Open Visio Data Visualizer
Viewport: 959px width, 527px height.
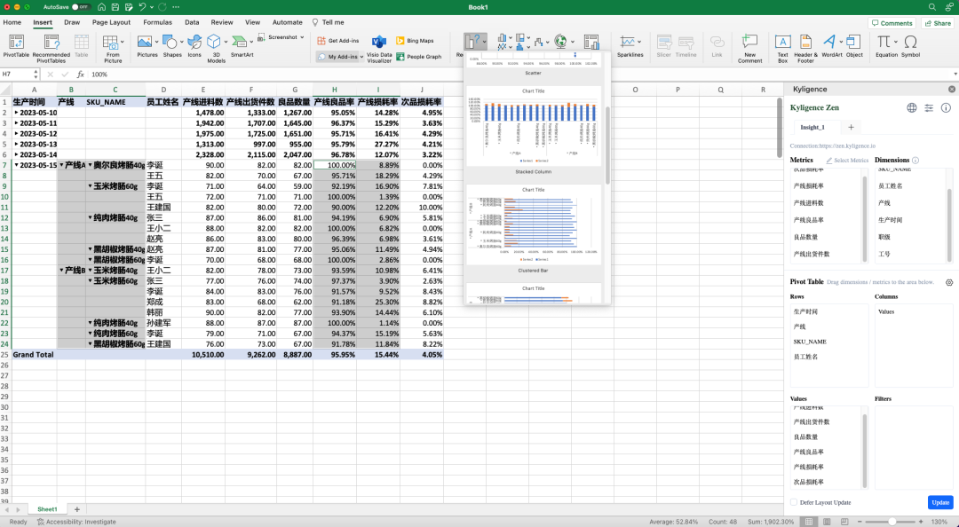click(x=379, y=48)
